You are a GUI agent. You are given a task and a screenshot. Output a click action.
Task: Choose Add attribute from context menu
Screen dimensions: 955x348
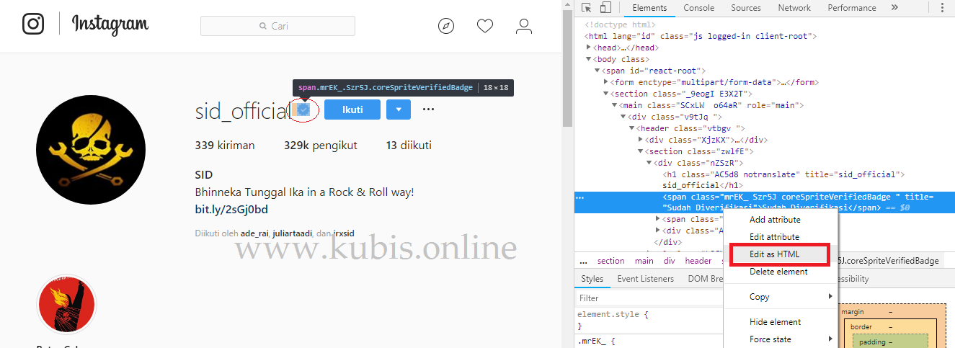coord(775,220)
